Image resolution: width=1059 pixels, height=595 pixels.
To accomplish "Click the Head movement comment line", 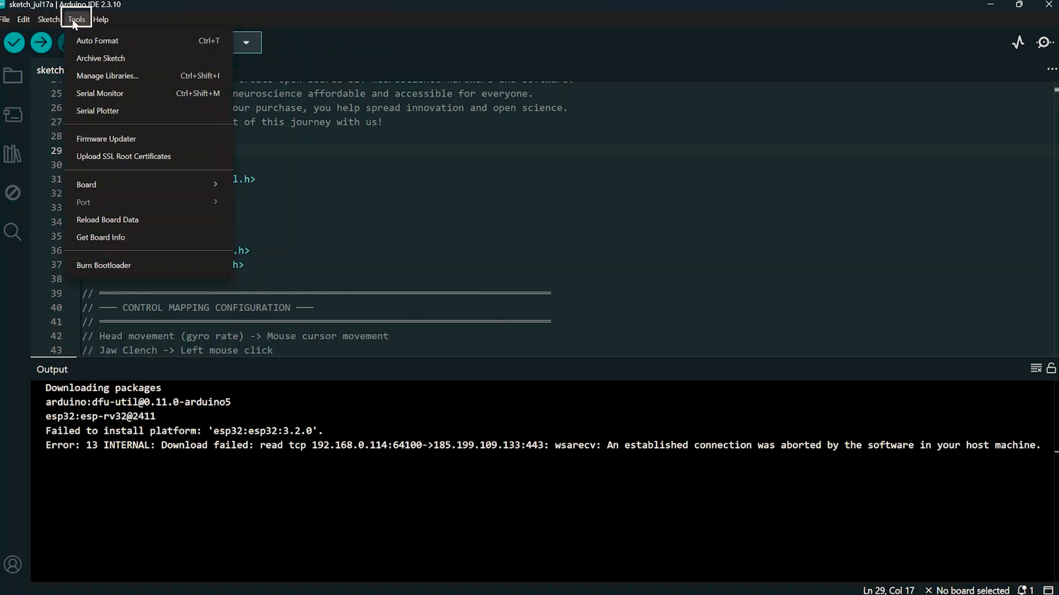I will pos(235,336).
